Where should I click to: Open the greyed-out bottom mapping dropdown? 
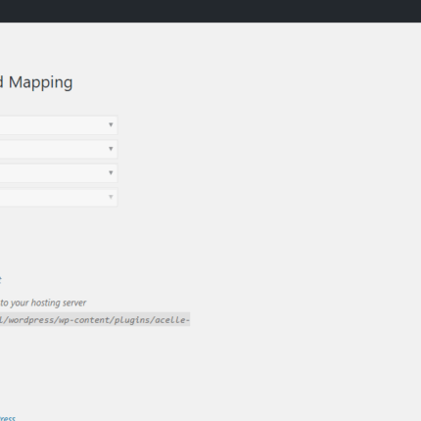click(x=59, y=197)
